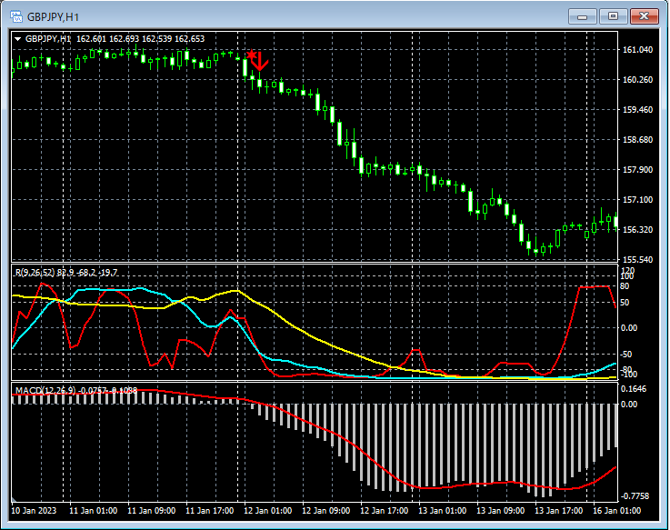
Task: Open the triangle dropdown beside GBPJPY,H1 label
Action: pyautogui.click(x=18, y=39)
